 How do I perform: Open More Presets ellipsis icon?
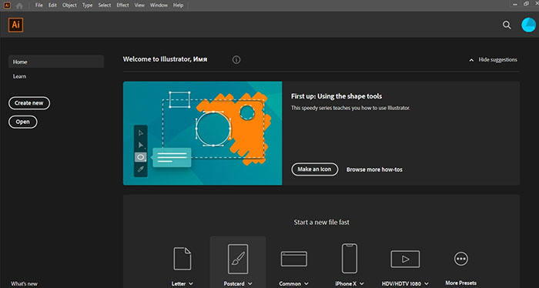click(461, 259)
